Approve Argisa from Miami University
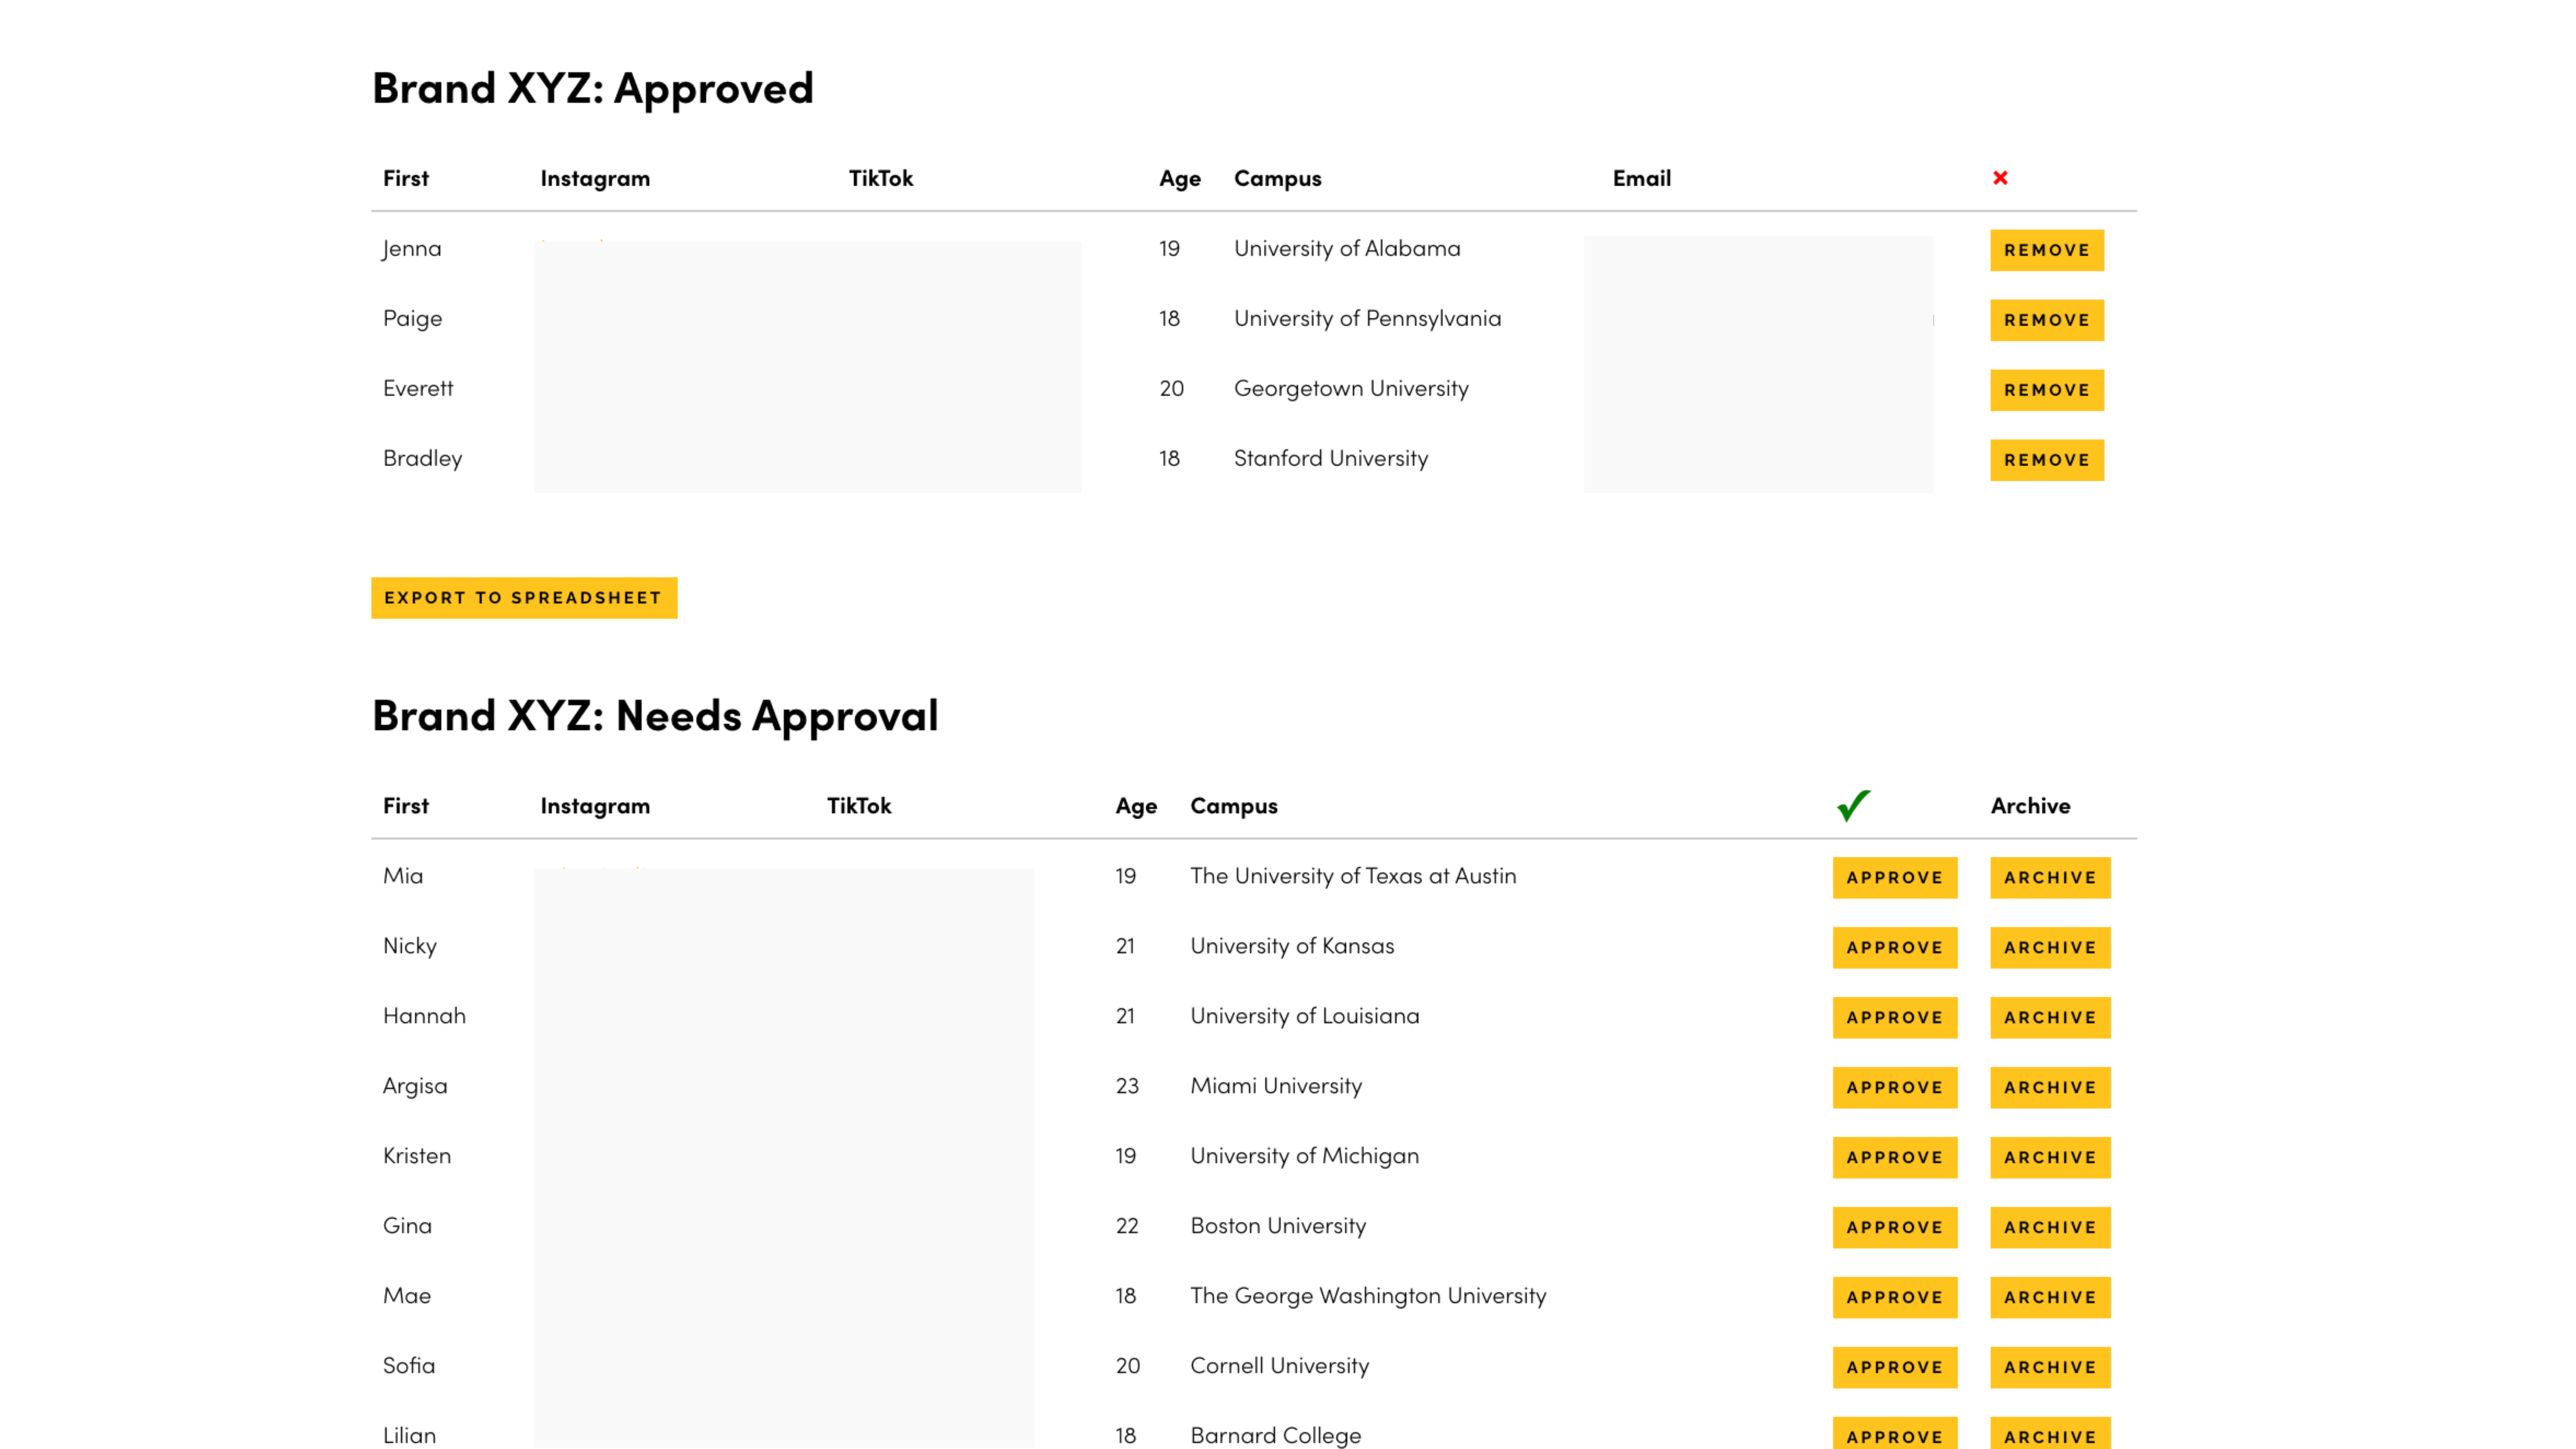 1895,1088
